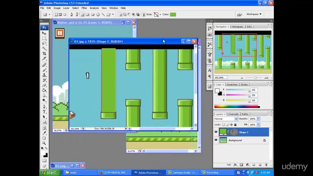Image resolution: width=313 pixels, height=176 pixels.
Task: Select the Eraser tool
Action: 44,85
